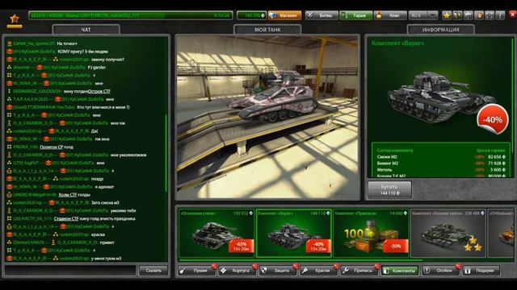This screenshot has width=517, height=290.
Task: Open the Защита protection category
Action: [278, 271]
